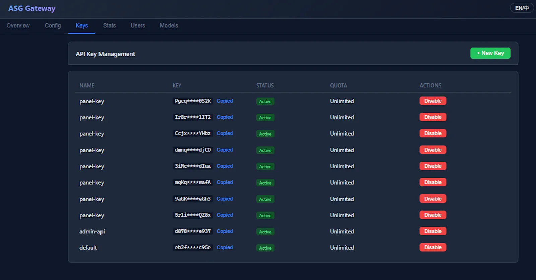
Task: Select masked key text mqKq****wafA
Action: pos(193,182)
